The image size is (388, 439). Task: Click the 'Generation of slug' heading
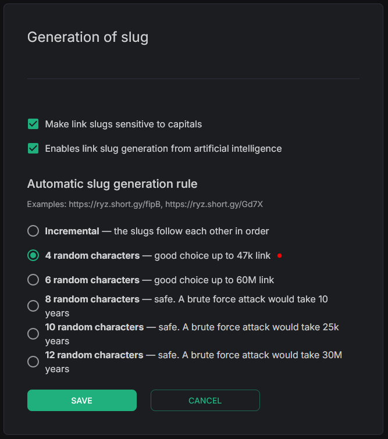coord(88,37)
